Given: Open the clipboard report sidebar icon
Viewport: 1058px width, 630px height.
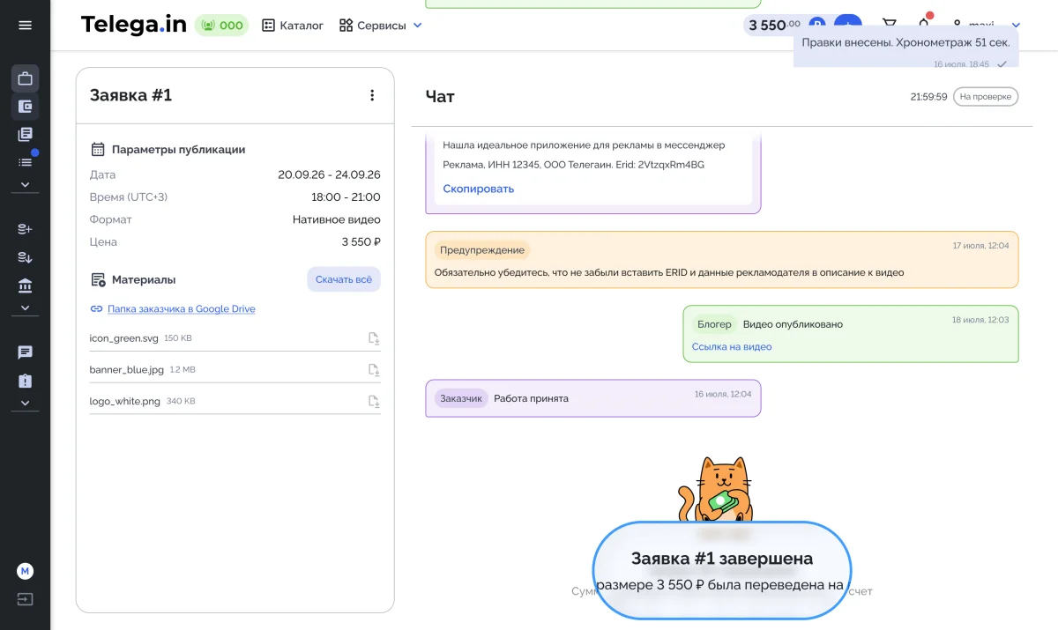Looking at the screenshot, I should (x=25, y=381).
